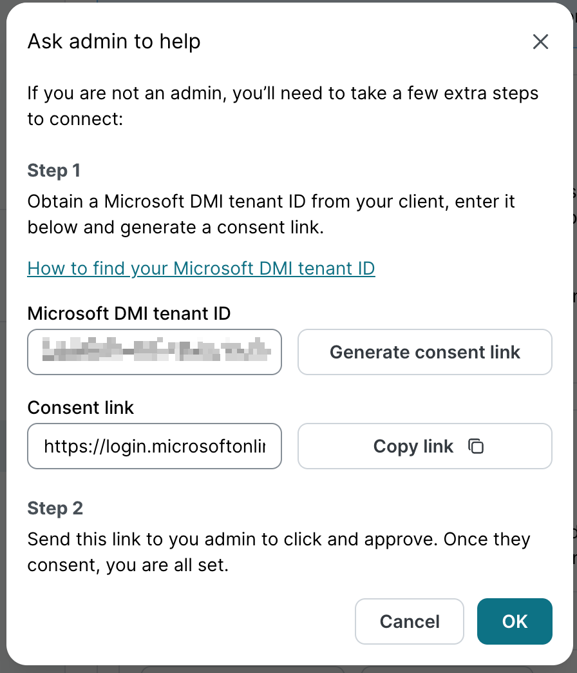Select the Step 1 heading
Viewport: 577px width, 673px height.
[53, 171]
